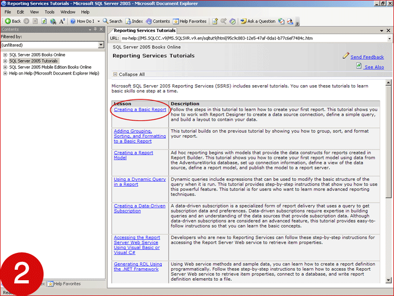Open Creating a Report Model lesson
Image resolution: width=394 pixels, height=296 pixels.
point(133,155)
